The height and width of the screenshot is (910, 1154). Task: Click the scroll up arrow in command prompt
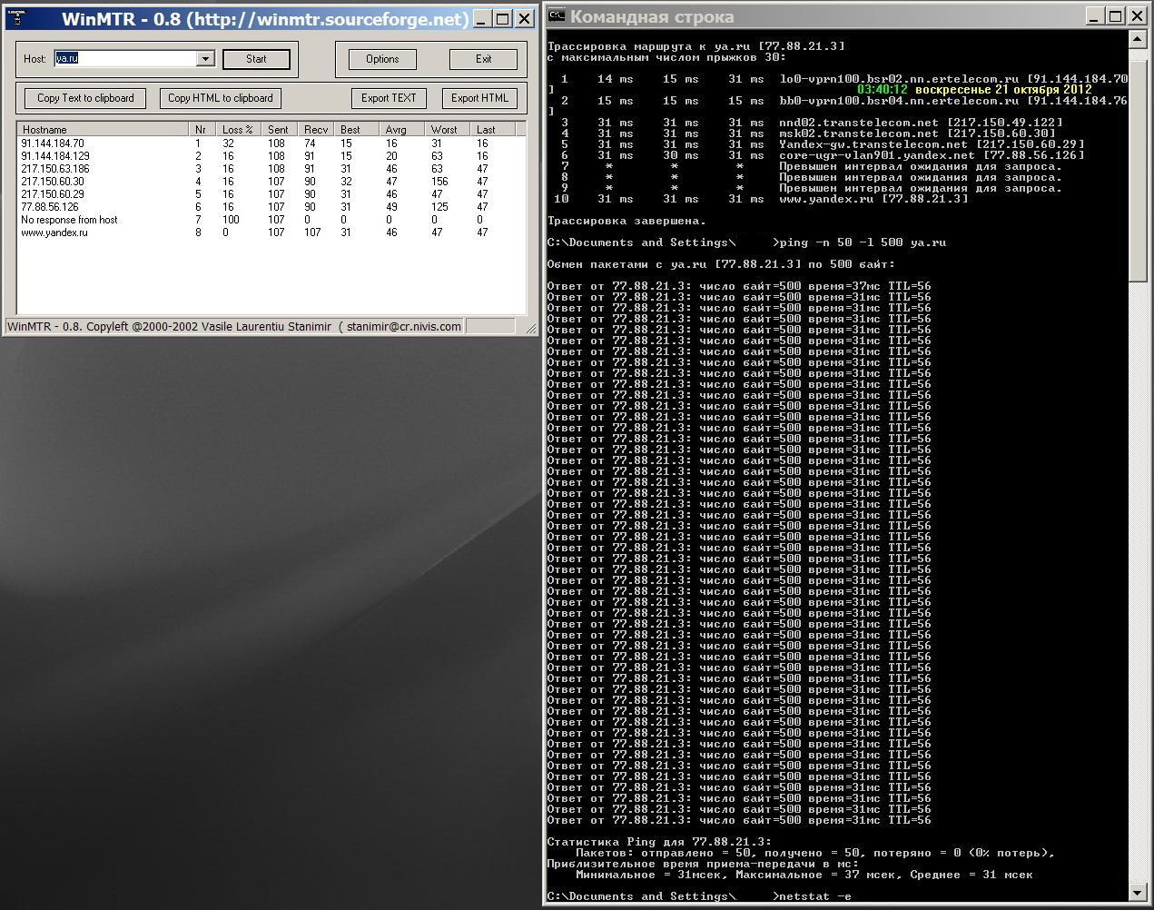(1138, 38)
